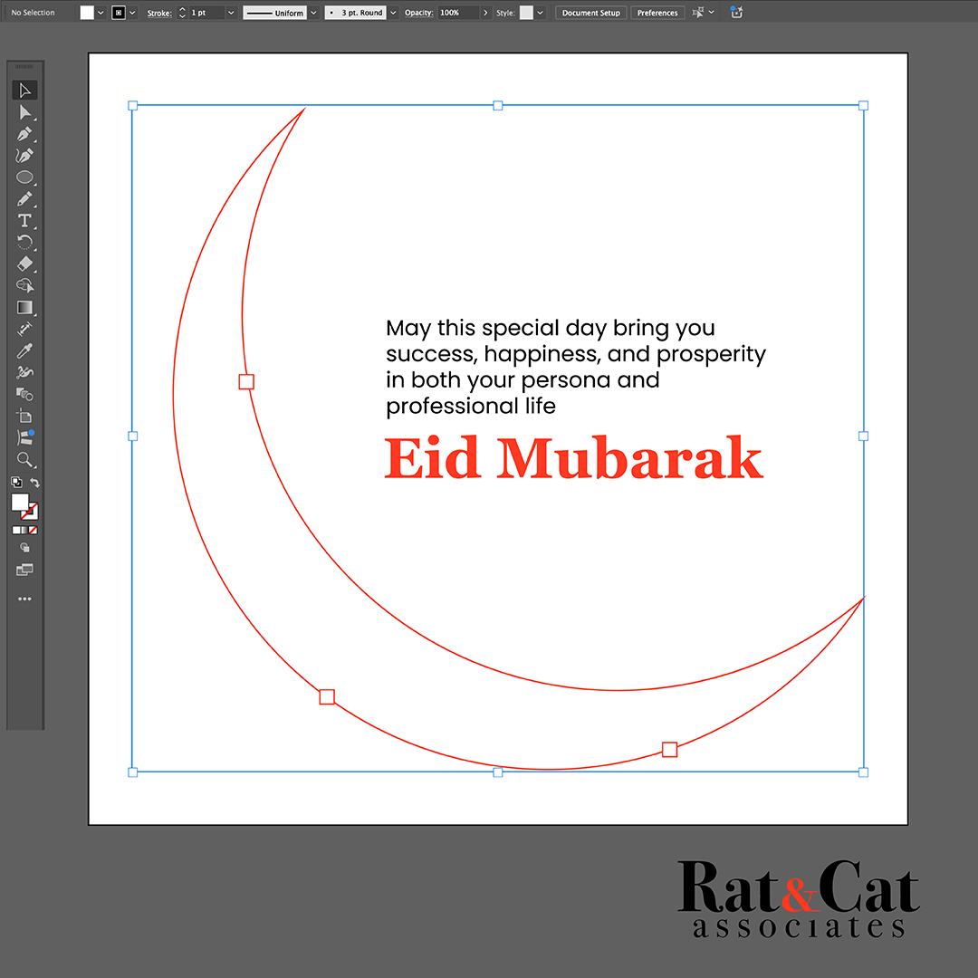Viewport: 978px width, 978px height.
Task: Set paint to None in toolbar
Action: [34, 530]
